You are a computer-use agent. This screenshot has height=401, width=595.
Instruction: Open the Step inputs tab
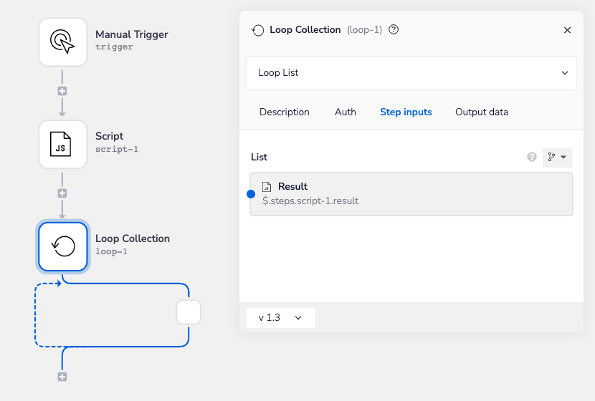pyautogui.click(x=406, y=112)
